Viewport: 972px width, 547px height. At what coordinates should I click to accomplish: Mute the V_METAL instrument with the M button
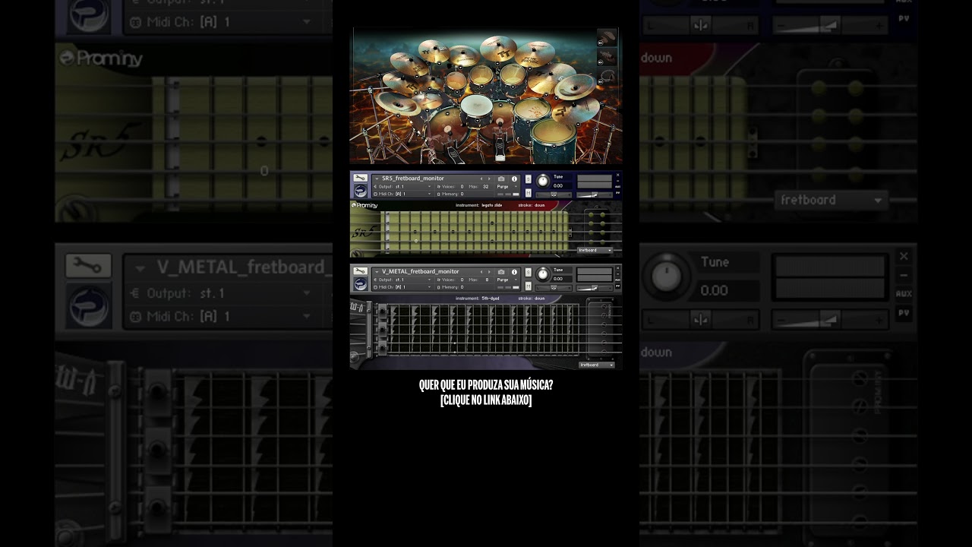(x=529, y=286)
